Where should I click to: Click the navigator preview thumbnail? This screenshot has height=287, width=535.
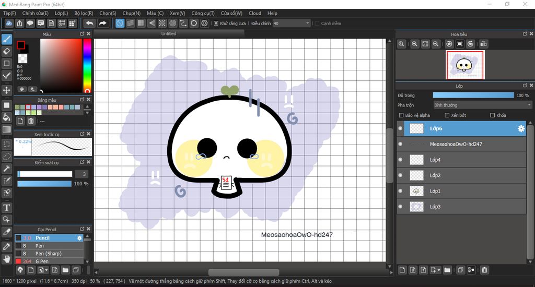(x=464, y=65)
